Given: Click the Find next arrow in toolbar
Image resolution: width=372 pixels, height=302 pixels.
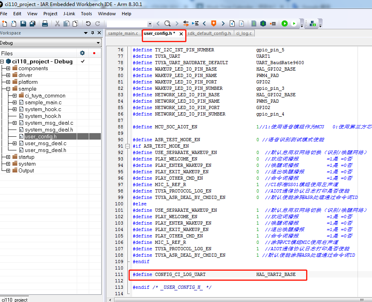Looking at the screenshot, I should click(177, 23).
